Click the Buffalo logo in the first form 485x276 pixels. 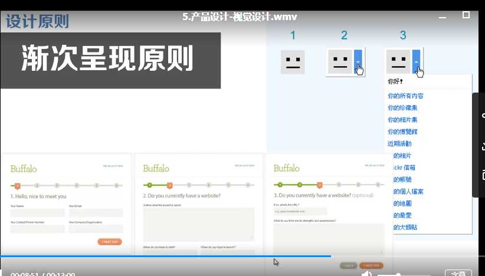coord(24,169)
